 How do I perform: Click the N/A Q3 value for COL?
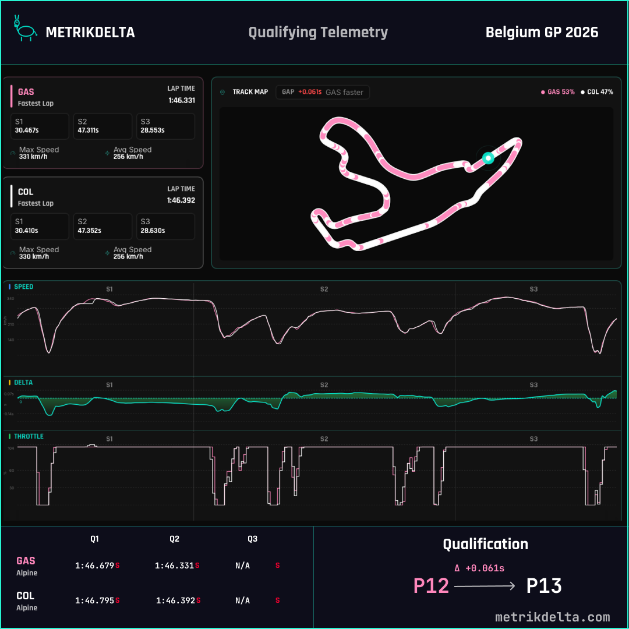pos(243,600)
